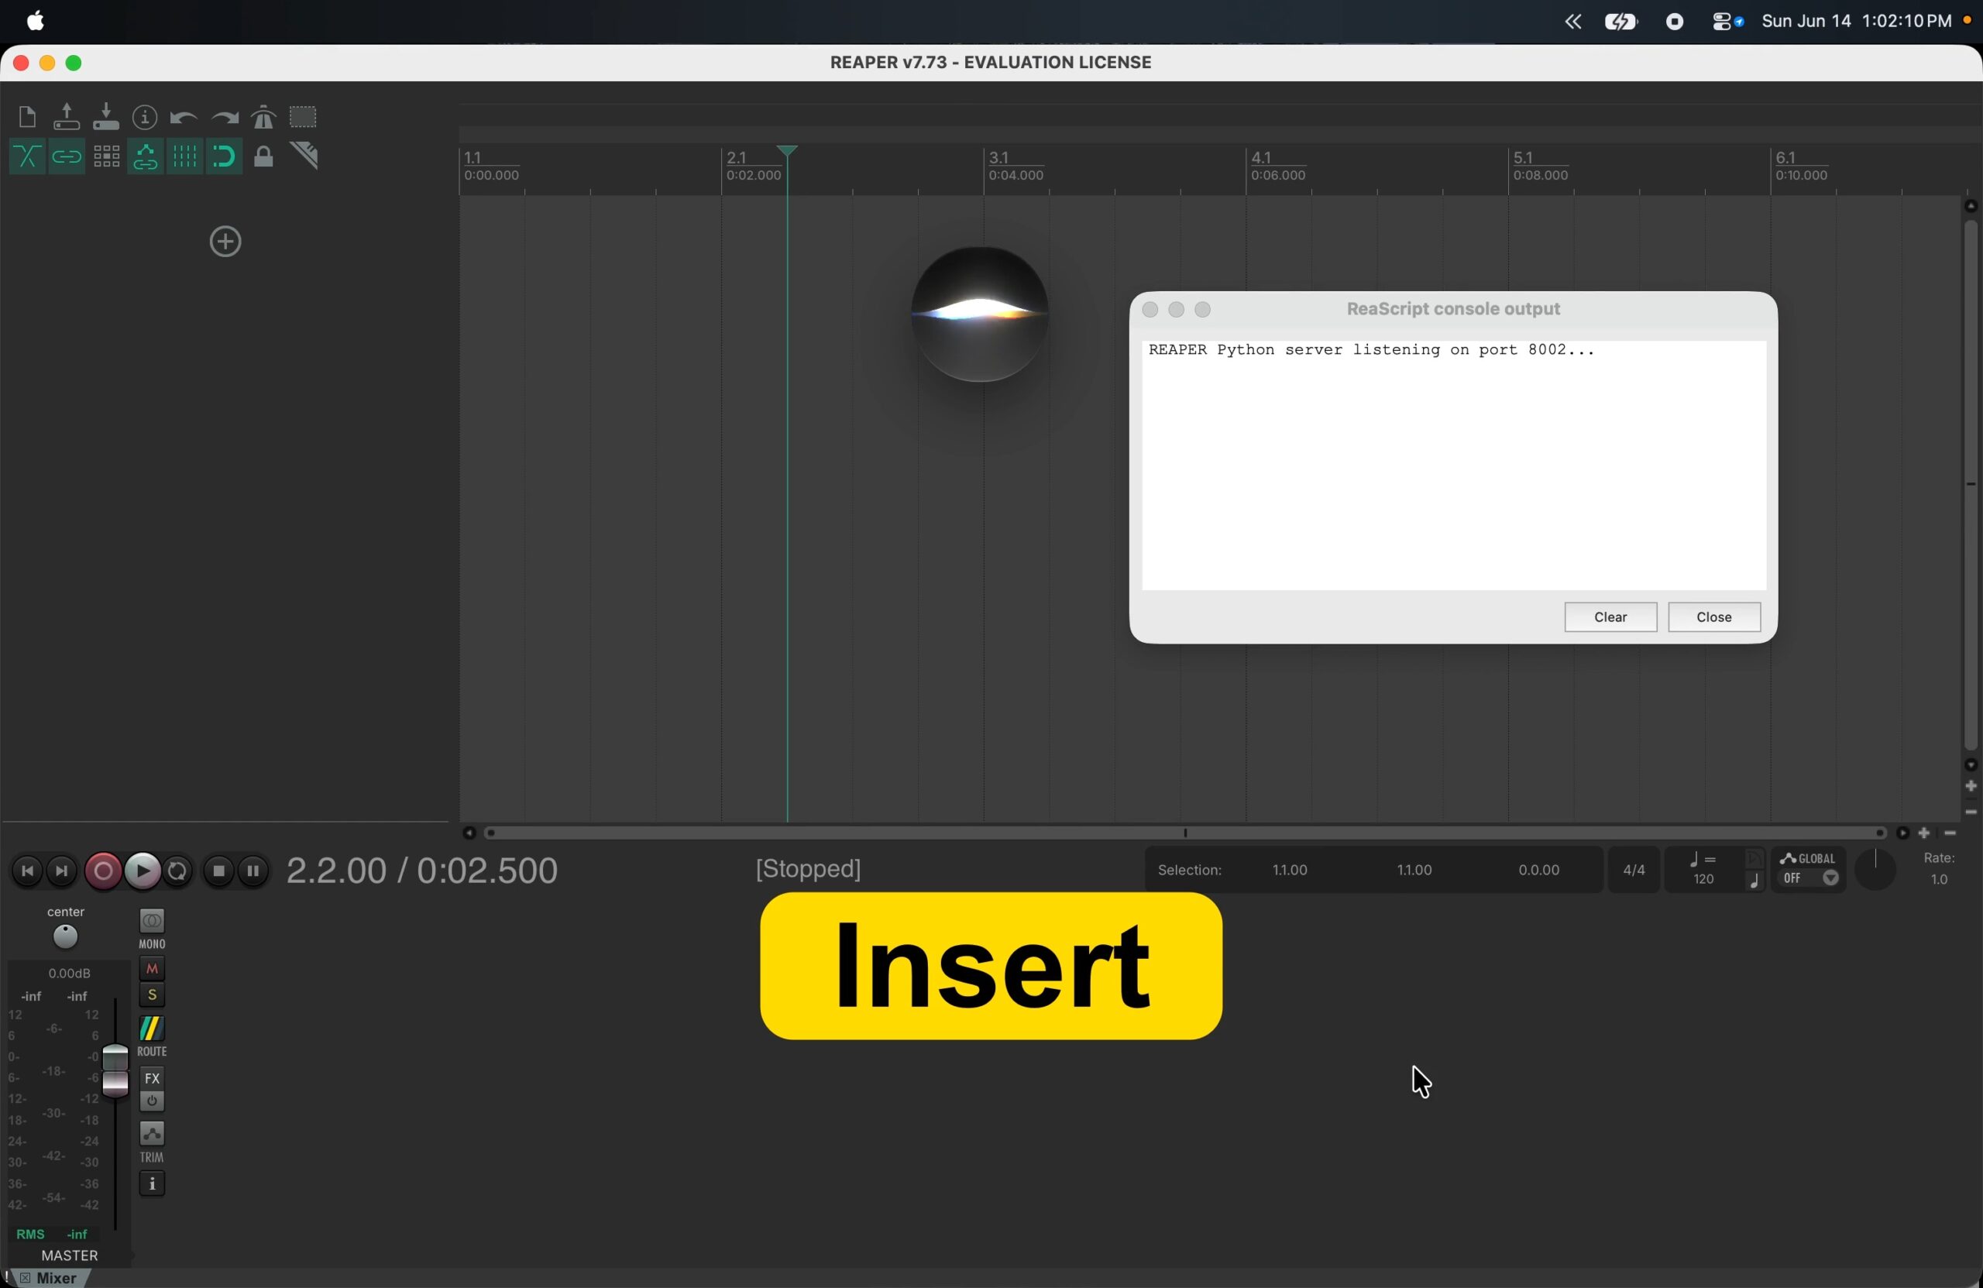1983x1288 pixels.
Task: Undo the last action
Action: point(184,118)
